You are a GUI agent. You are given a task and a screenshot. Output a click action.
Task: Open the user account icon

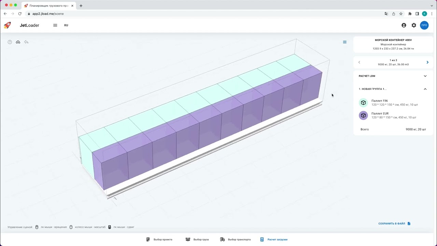tap(404, 25)
